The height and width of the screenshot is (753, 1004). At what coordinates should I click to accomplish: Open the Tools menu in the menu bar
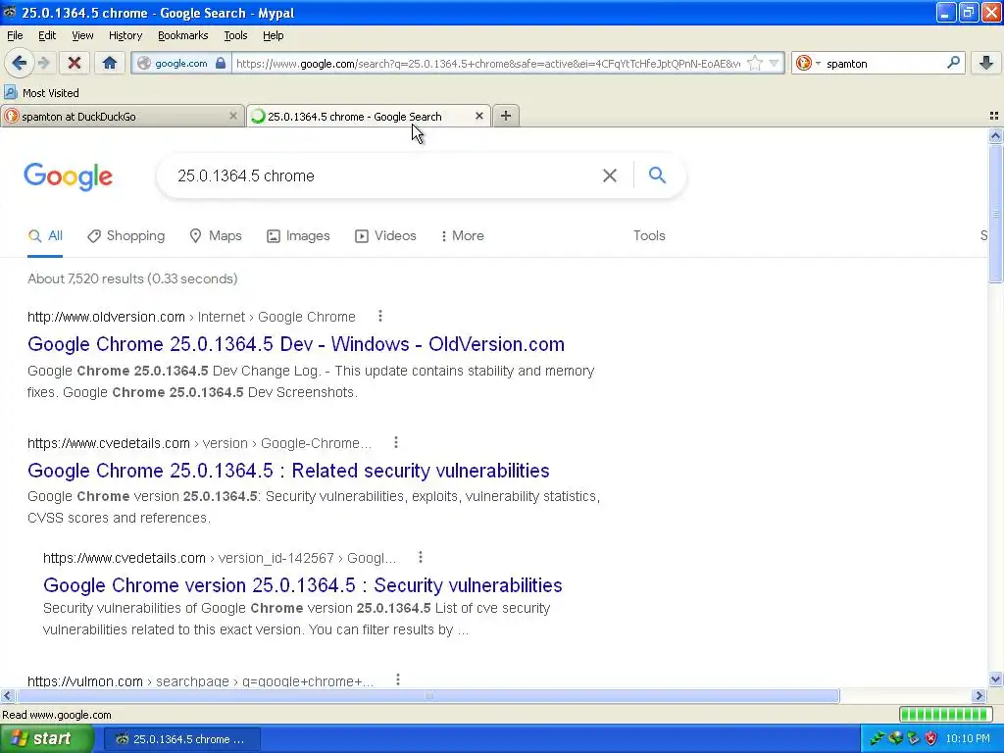(x=235, y=35)
